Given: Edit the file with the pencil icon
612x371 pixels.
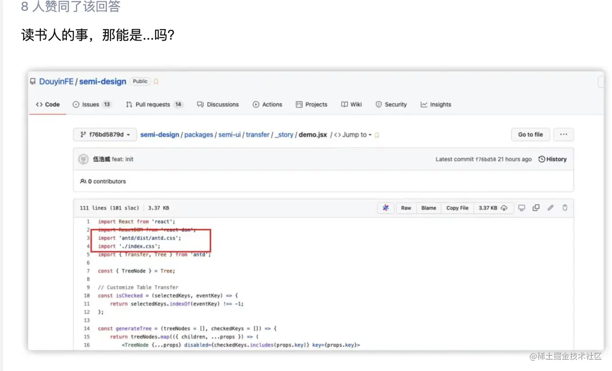Looking at the screenshot, I should [x=551, y=208].
